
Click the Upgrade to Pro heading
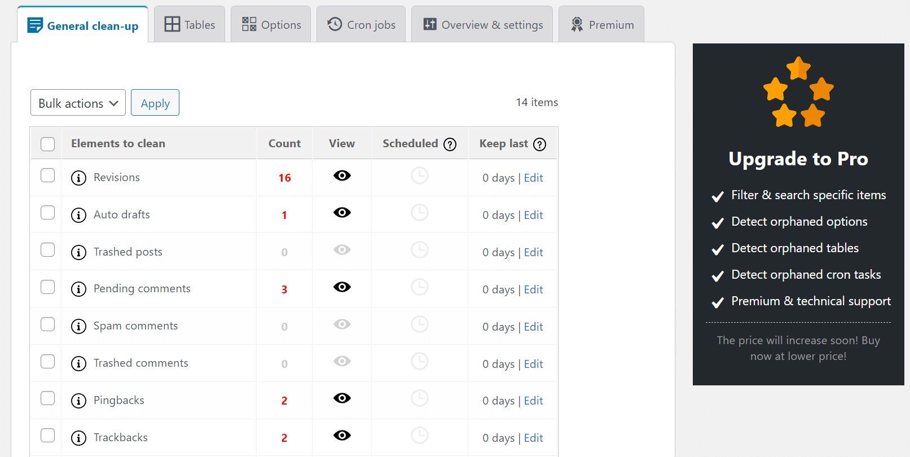[798, 159]
